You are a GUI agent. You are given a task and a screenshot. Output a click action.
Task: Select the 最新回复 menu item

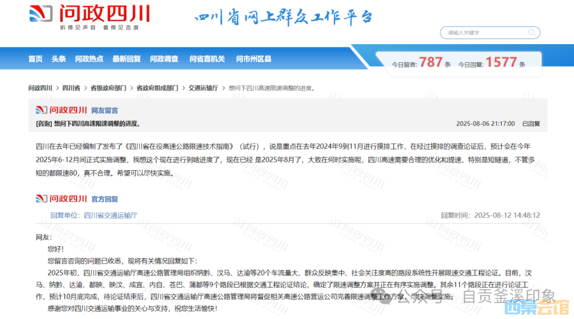click(126, 59)
